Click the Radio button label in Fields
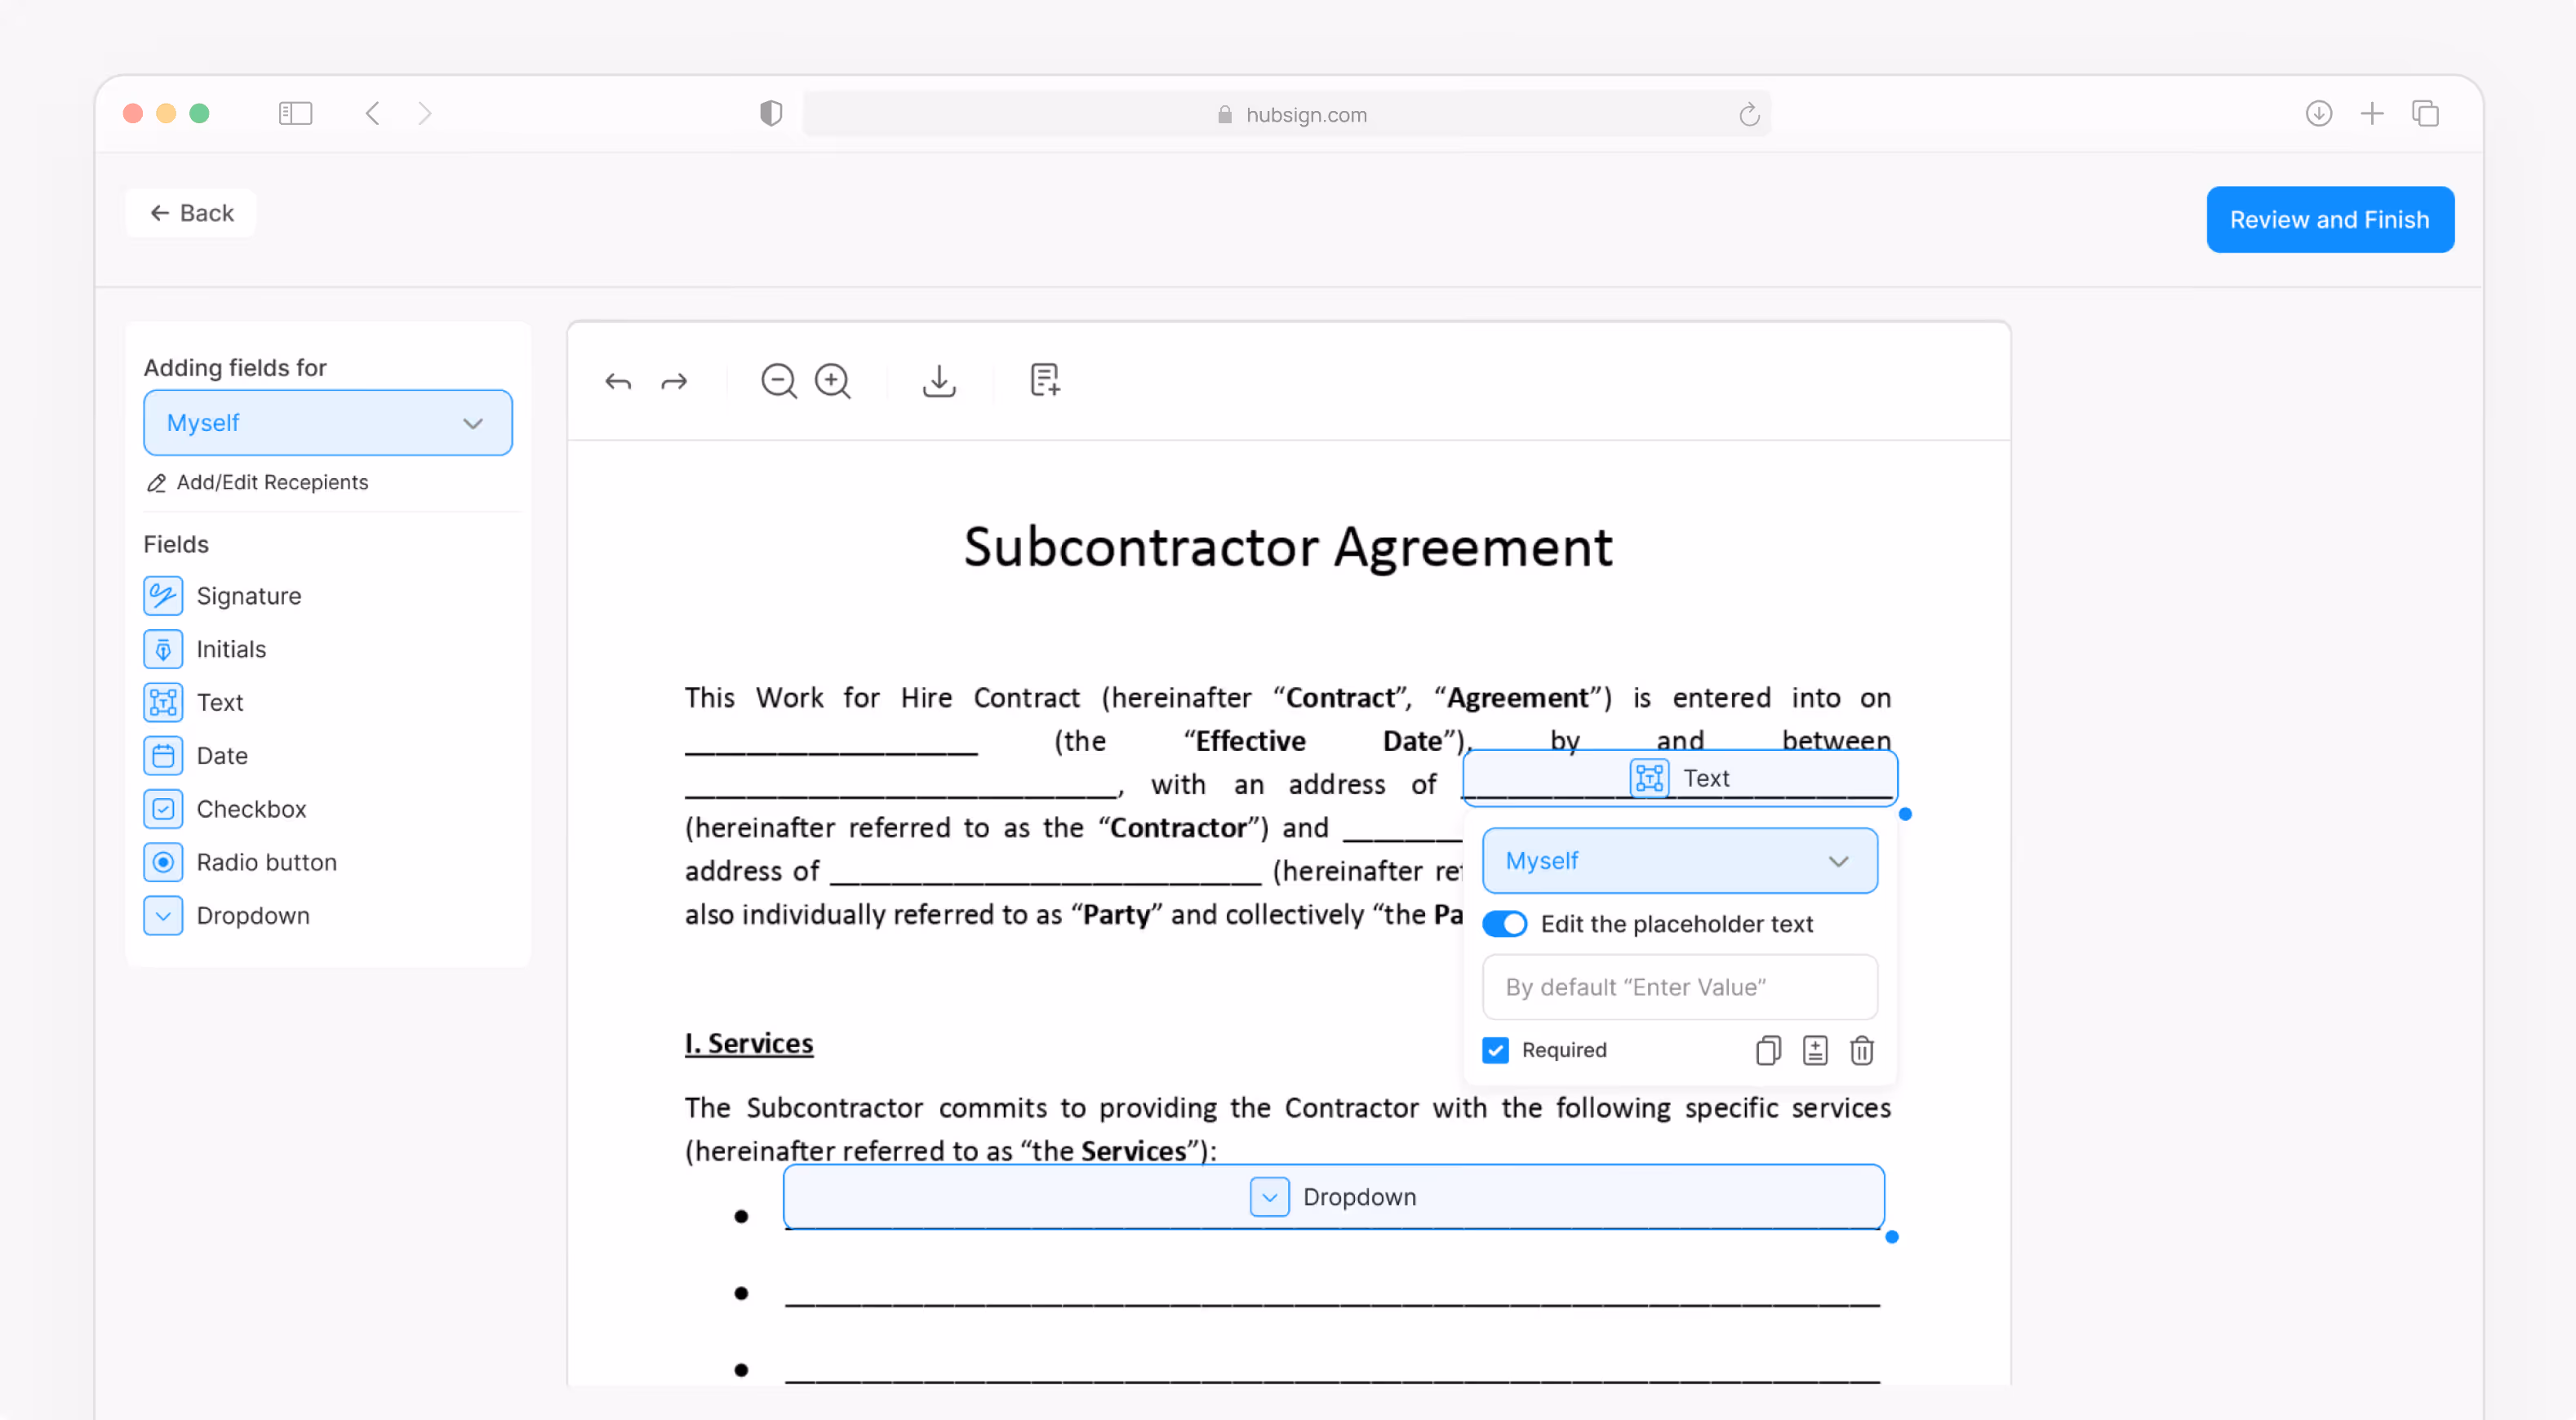 tap(266, 862)
